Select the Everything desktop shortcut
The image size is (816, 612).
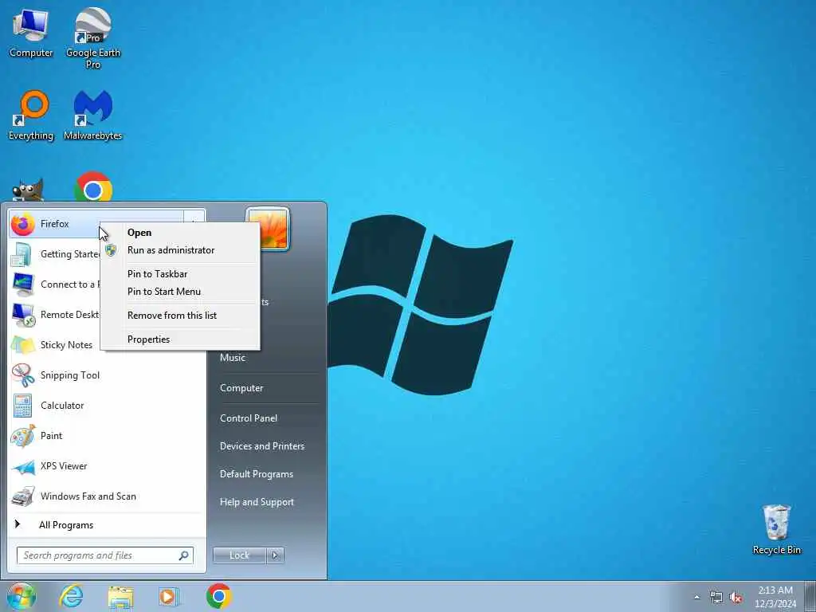click(x=31, y=116)
